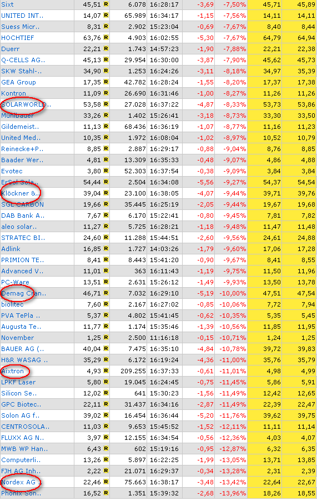The width and height of the screenshot is (317, 501).
Task: Open the Suess Micr.. stock link
Action: (21, 27)
